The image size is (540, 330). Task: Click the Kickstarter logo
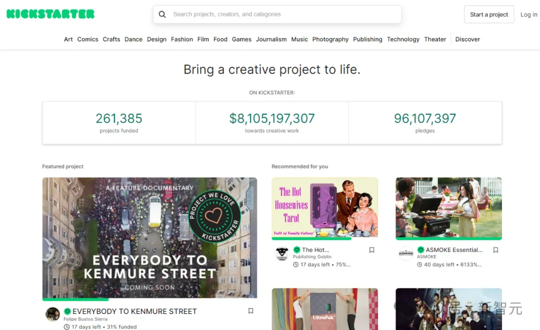coord(50,14)
